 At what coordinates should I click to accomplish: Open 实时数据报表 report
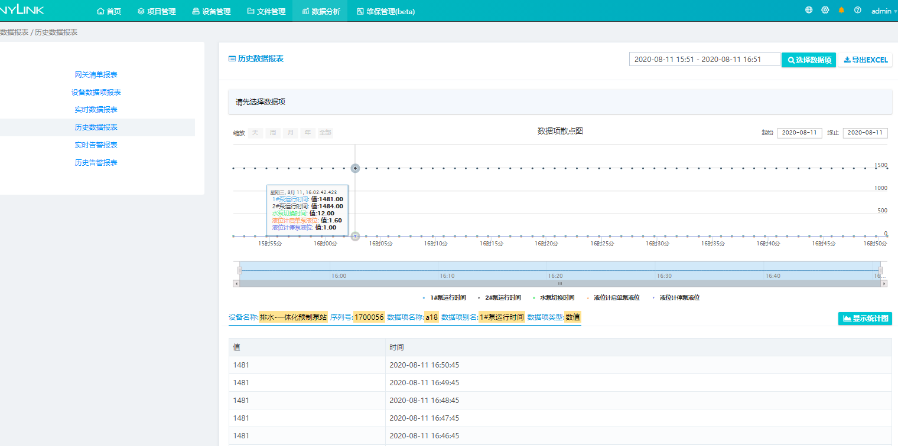point(96,110)
